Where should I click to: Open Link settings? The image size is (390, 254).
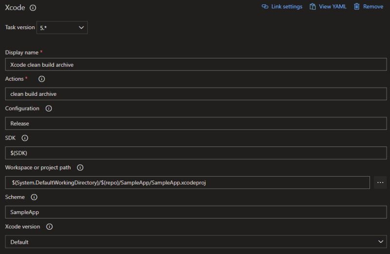click(282, 6)
